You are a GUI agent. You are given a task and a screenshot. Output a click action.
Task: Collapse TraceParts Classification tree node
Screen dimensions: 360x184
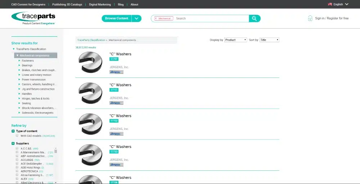coord(14,49)
